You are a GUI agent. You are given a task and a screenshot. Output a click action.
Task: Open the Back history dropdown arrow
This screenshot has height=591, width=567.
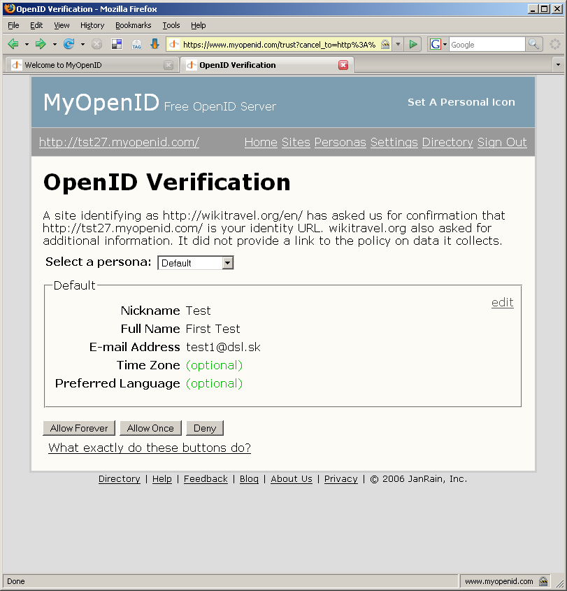point(27,45)
